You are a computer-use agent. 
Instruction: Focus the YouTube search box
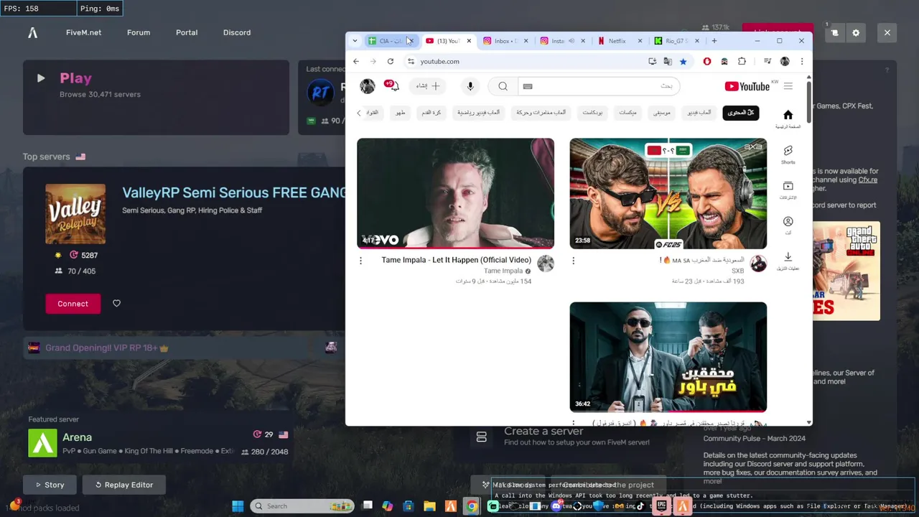tap(598, 86)
